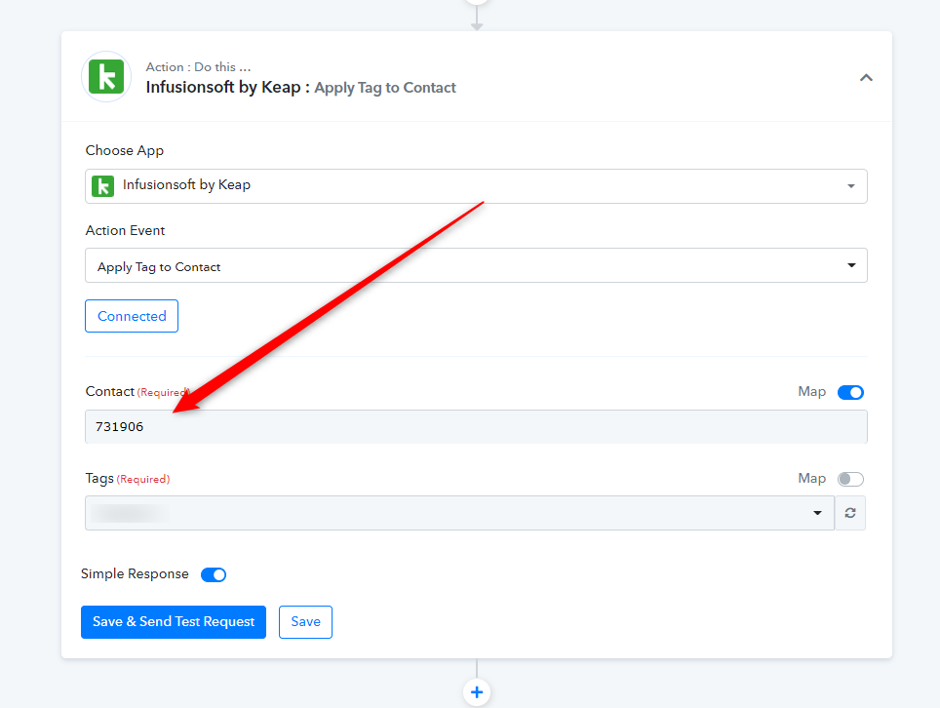Click the heading text Apply Tag to Contact
The image size is (940, 708).
[x=385, y=88]
